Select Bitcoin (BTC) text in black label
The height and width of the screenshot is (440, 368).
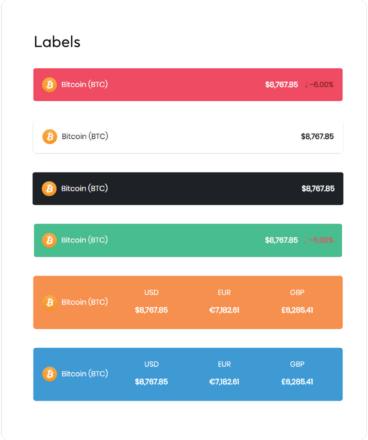pos(84,189)
